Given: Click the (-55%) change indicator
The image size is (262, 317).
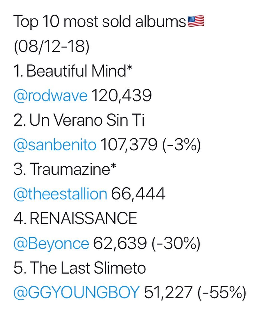Looking at the screenshot, I should click(x=221, y=293).
